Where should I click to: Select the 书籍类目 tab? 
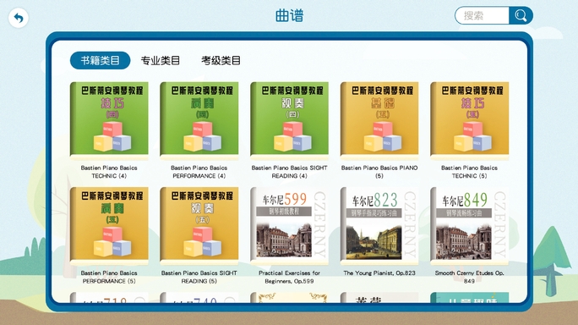[101, 60]
